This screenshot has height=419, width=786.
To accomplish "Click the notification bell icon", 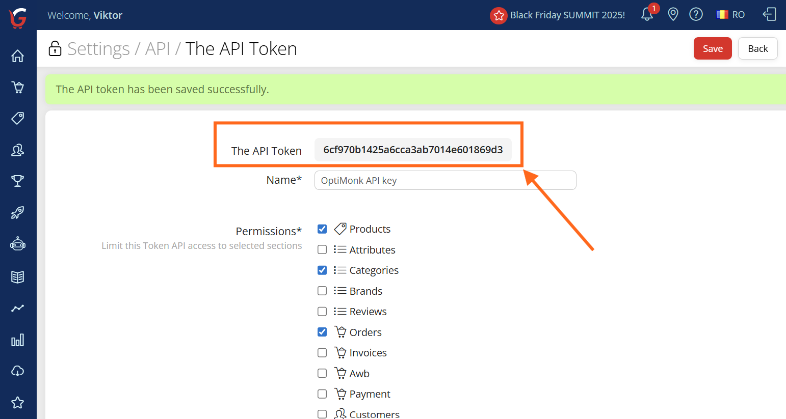I will (x=647, y=14).
